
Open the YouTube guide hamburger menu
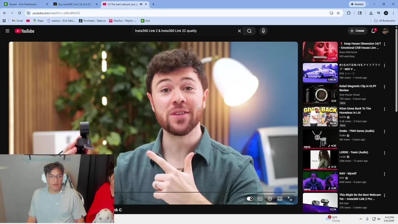tap(7, 31)
